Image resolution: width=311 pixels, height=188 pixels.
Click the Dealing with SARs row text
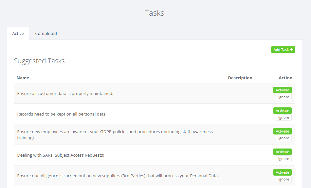click(61, 155)
